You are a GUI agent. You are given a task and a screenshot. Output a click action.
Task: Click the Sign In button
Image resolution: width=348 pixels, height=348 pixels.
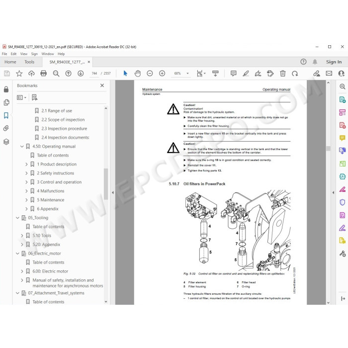[334, 62]
